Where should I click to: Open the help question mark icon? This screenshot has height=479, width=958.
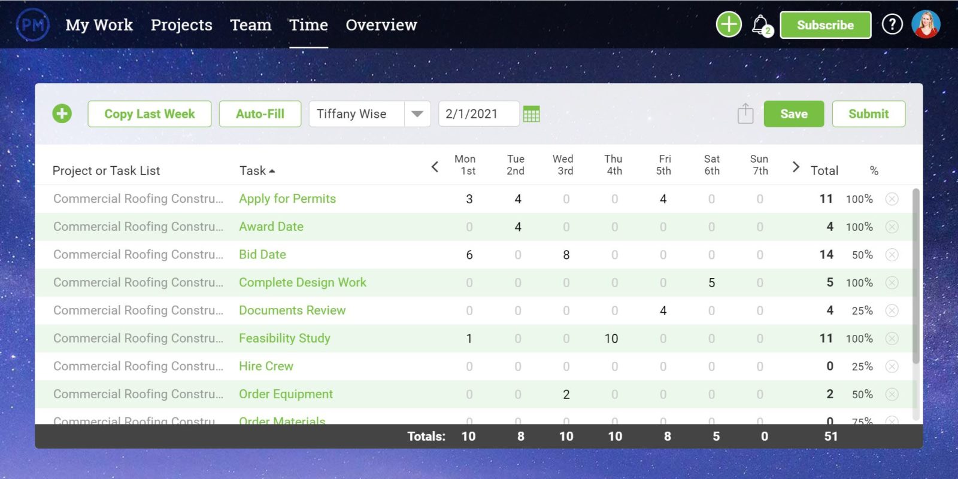click(x=892, y=25)
